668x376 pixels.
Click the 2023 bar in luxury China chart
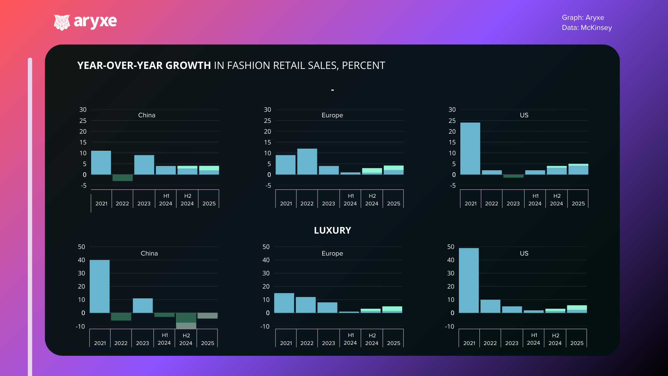pos(143,305)
